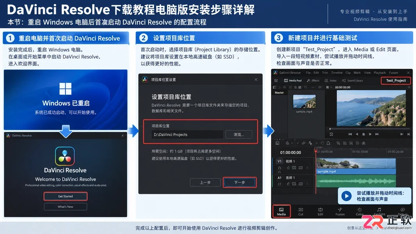Viewport: 416px width, 234px height.
Task: Click the play reverse button
Action: [x=357, y=134]
